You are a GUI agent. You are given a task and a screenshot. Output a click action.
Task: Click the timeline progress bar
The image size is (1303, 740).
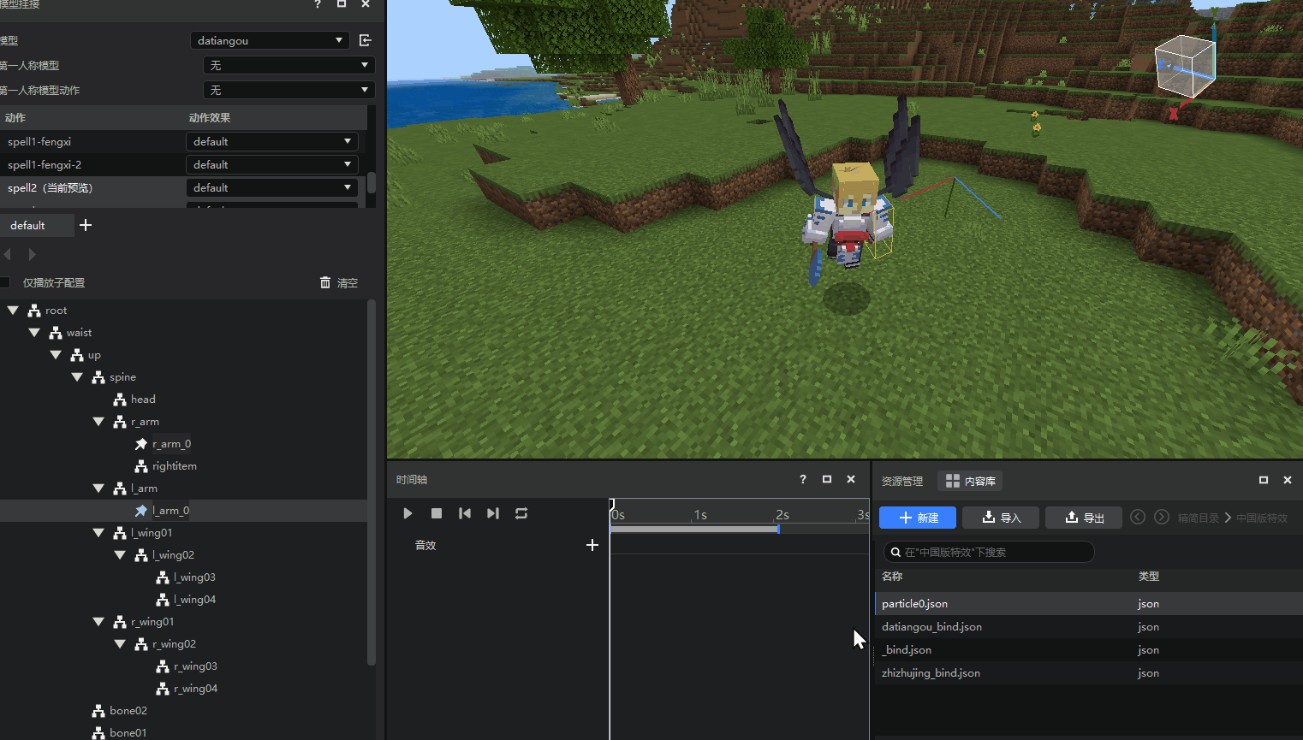(x=694, y=529)
